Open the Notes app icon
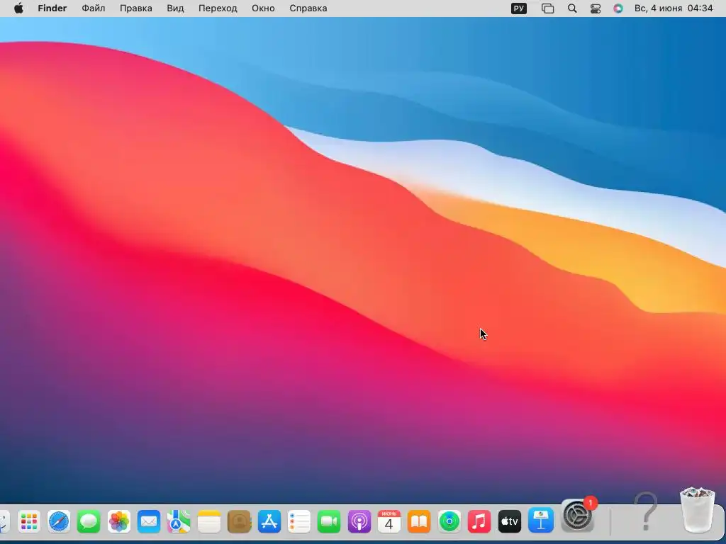The width and height of the screenshot is (726, 544). pyautogui.click(x=209, y=522)
